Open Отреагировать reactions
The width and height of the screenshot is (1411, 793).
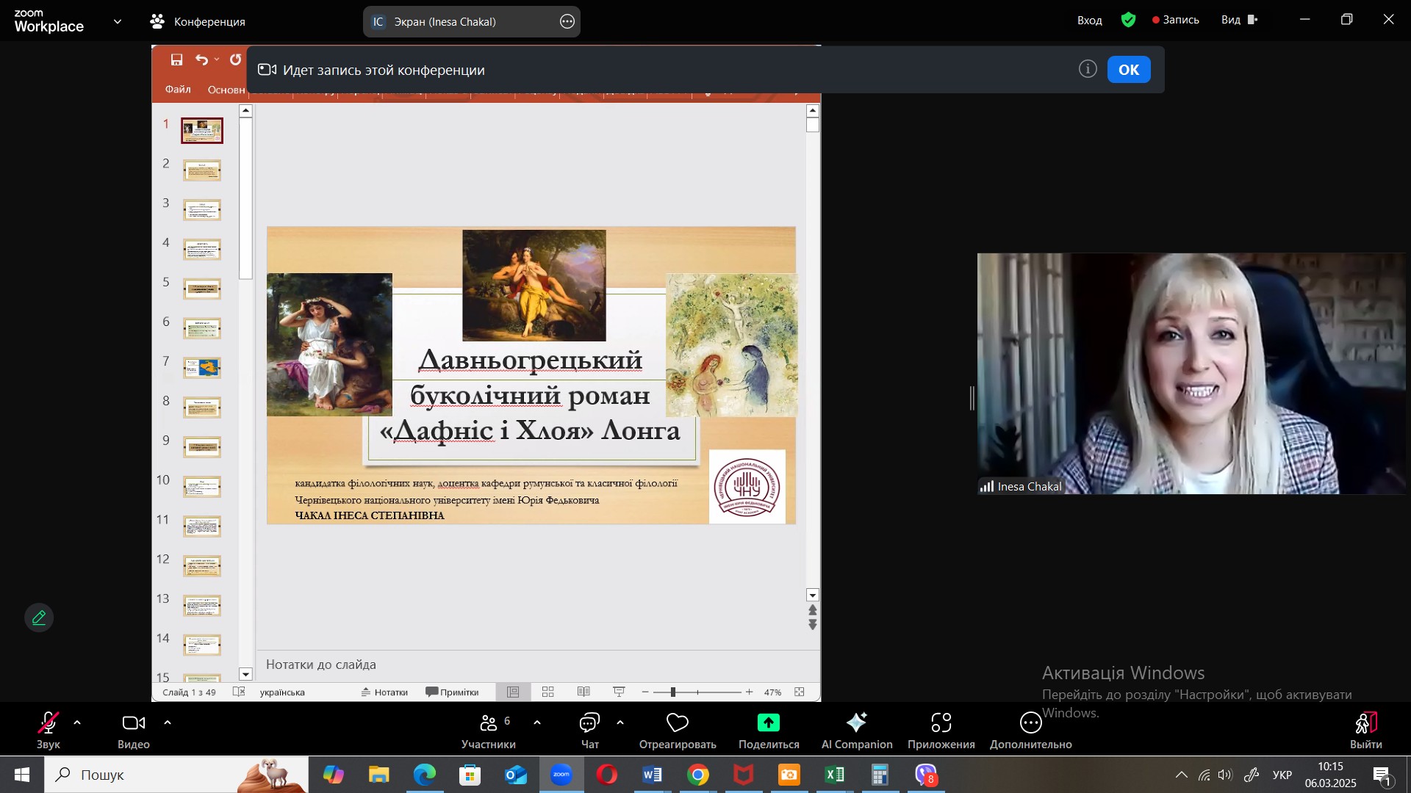coord(678,731)
